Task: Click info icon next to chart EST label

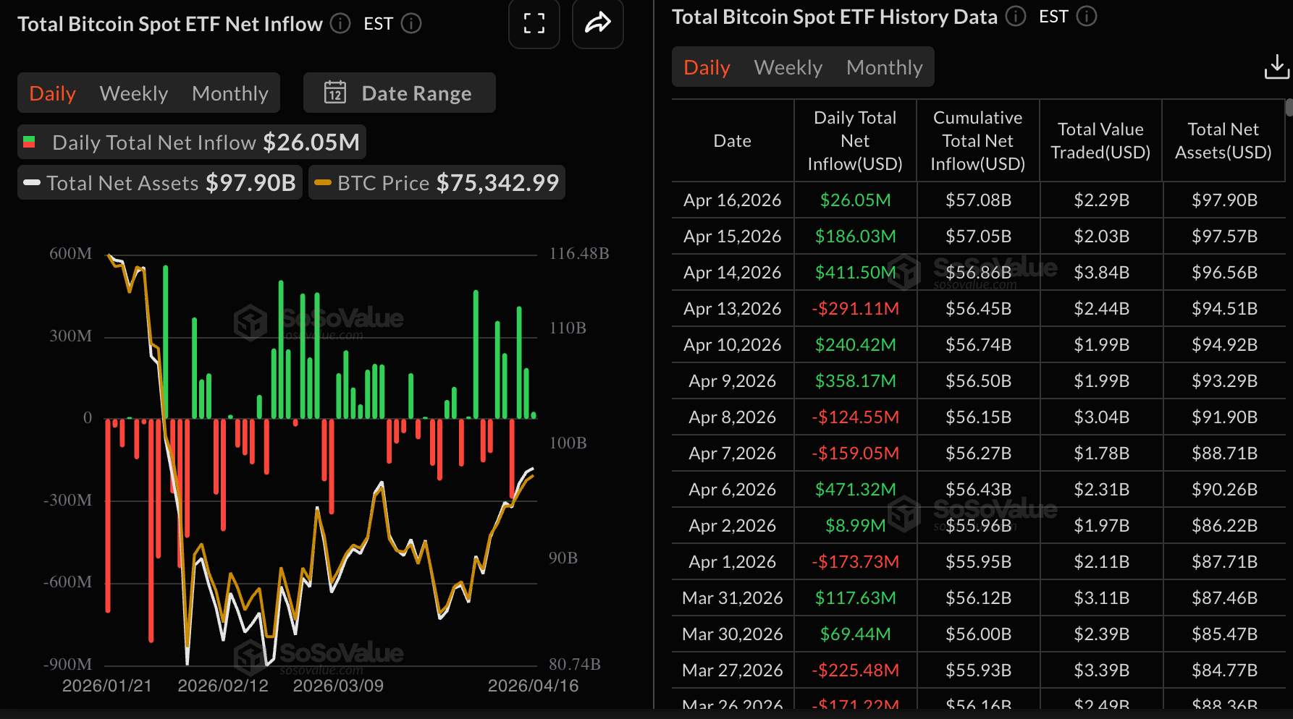Action: coord(411,24)
